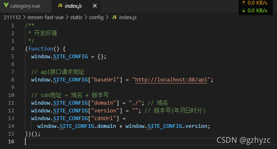Viewport: 277px width, 149px height.
Task: Click line number 4 in the gutter
Action: 13,49
